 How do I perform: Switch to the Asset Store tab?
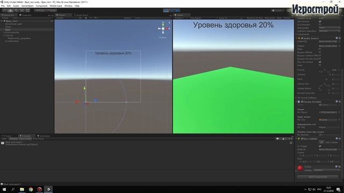81,15
